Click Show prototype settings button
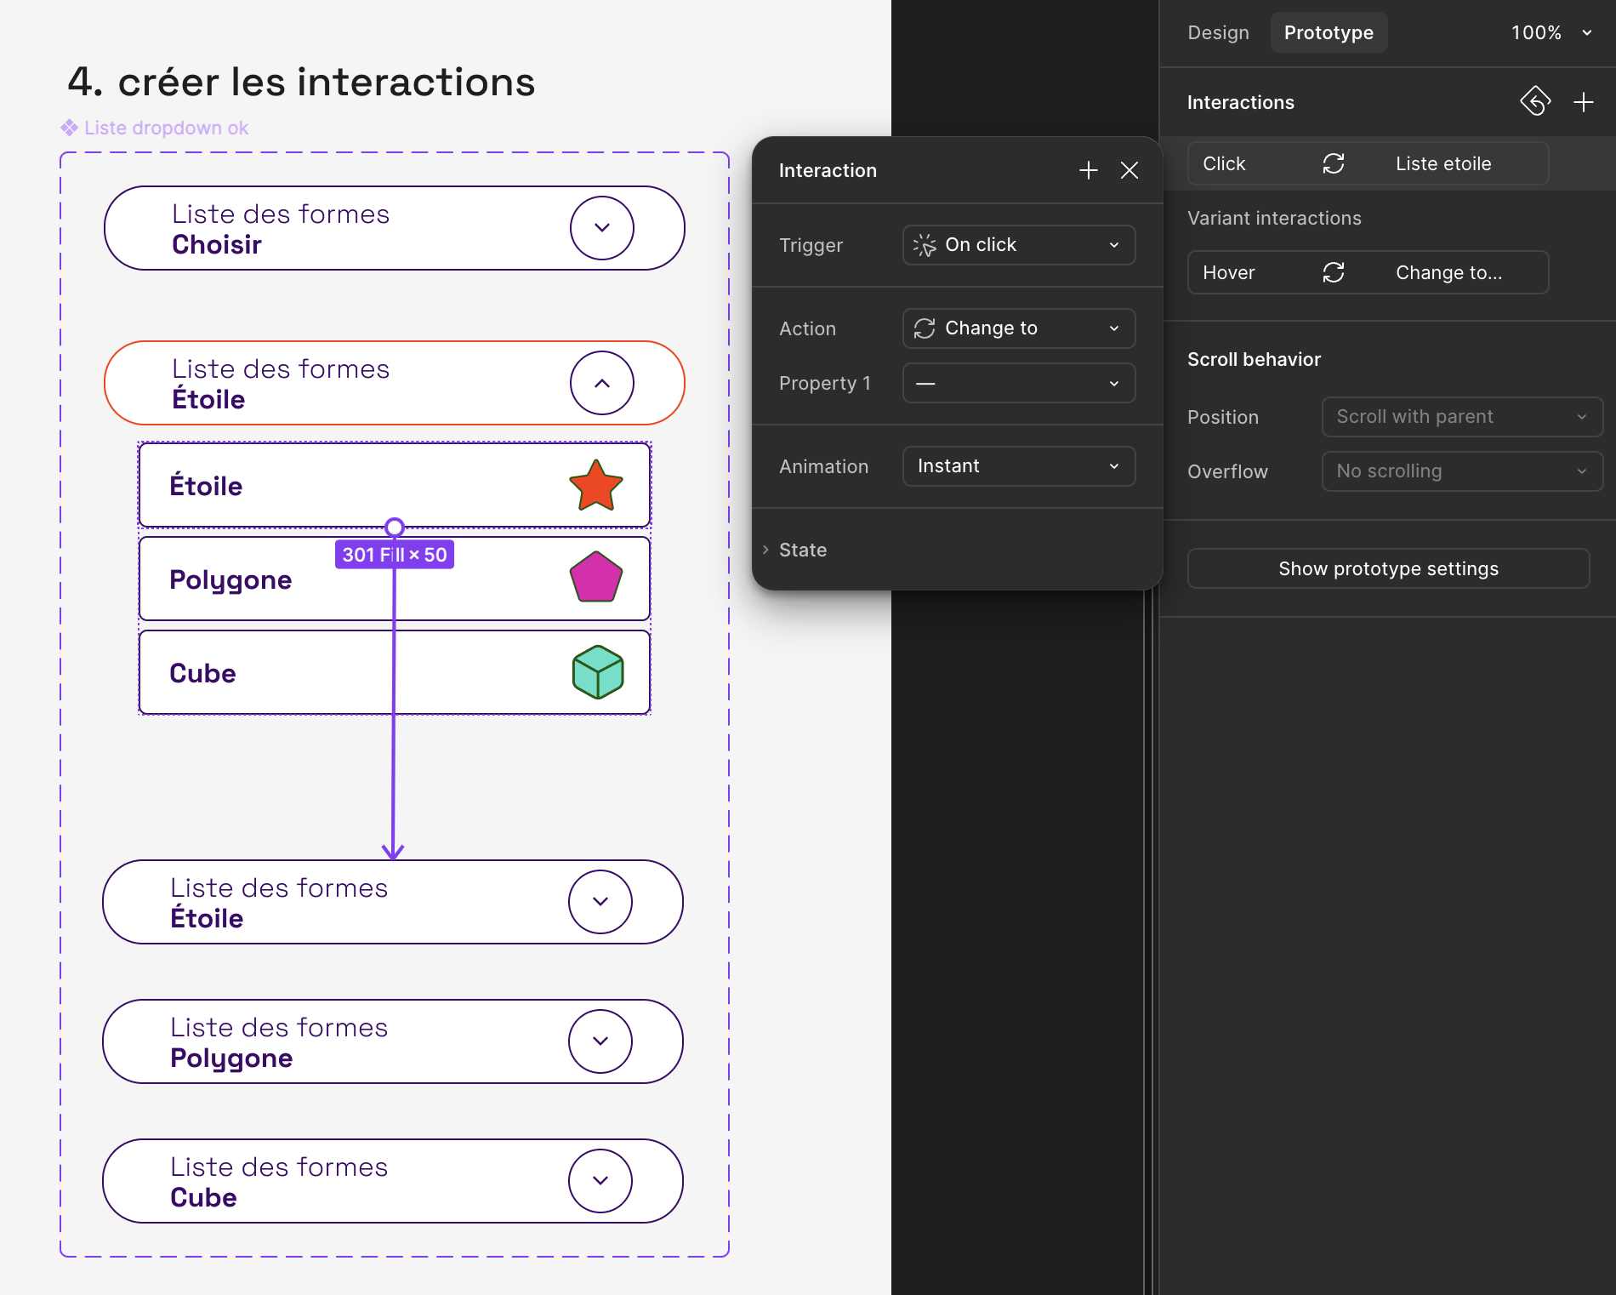This screenshot has height=1295, width=1616. click(1387, 568)
